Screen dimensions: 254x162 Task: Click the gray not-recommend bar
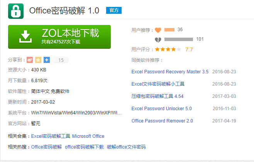pyautogui.click(x=179, y=39)
